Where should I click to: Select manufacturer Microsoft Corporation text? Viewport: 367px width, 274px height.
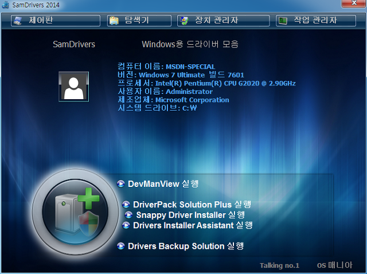(x=192, y=100)
